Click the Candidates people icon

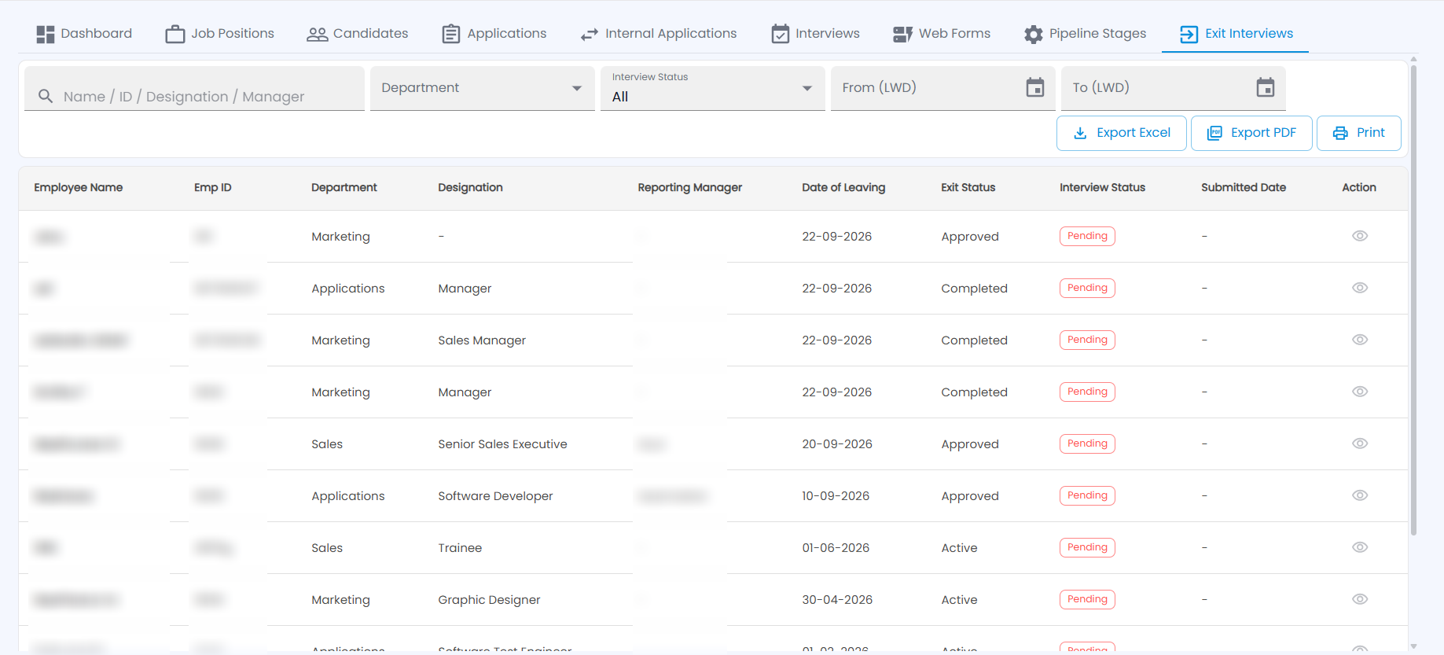tap(317, 34)
